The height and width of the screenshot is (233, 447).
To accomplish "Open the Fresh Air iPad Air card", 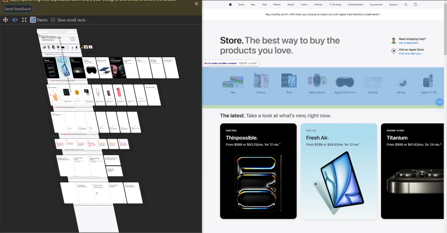I will coord(339,171).
